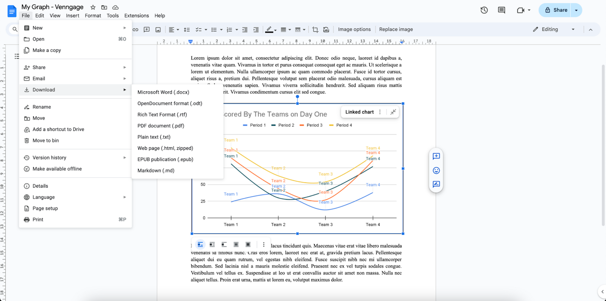Show side panel arrow at bottom right
The height and width of the screenshot is (301, 606).
[602, 292]
